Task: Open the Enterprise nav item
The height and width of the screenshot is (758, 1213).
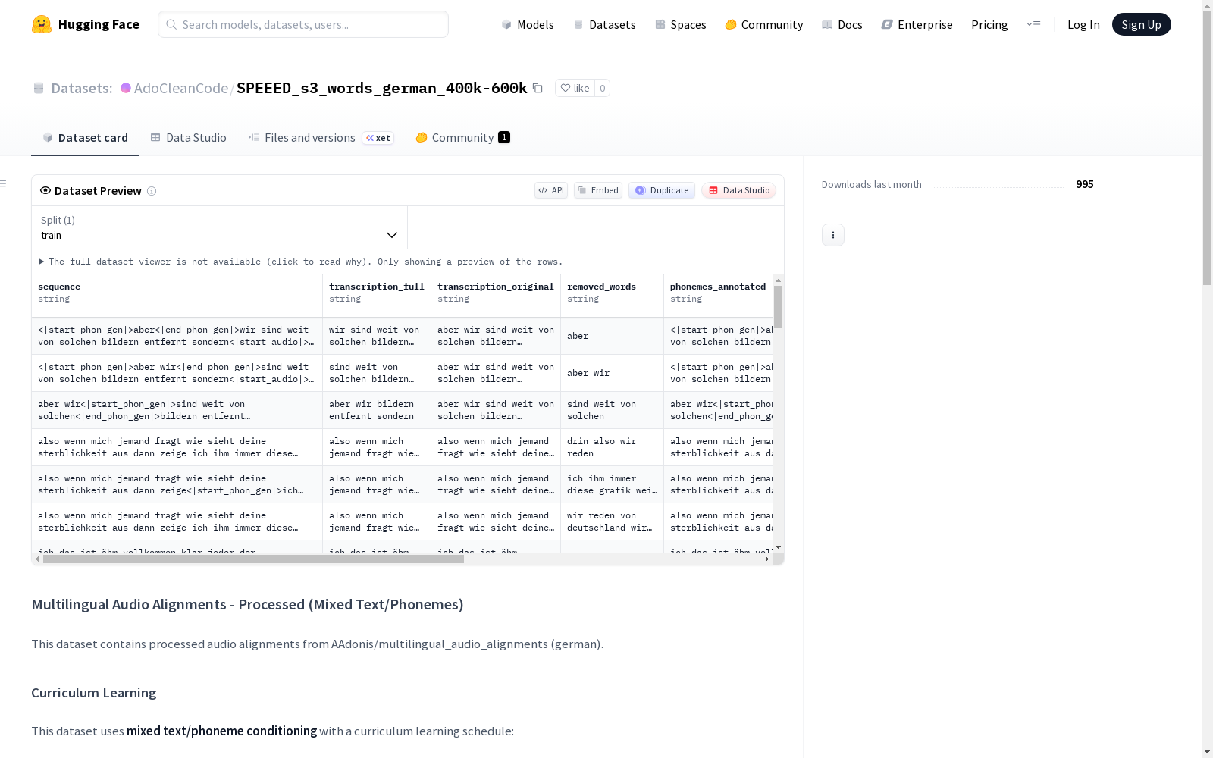Action: coord(917,24)
